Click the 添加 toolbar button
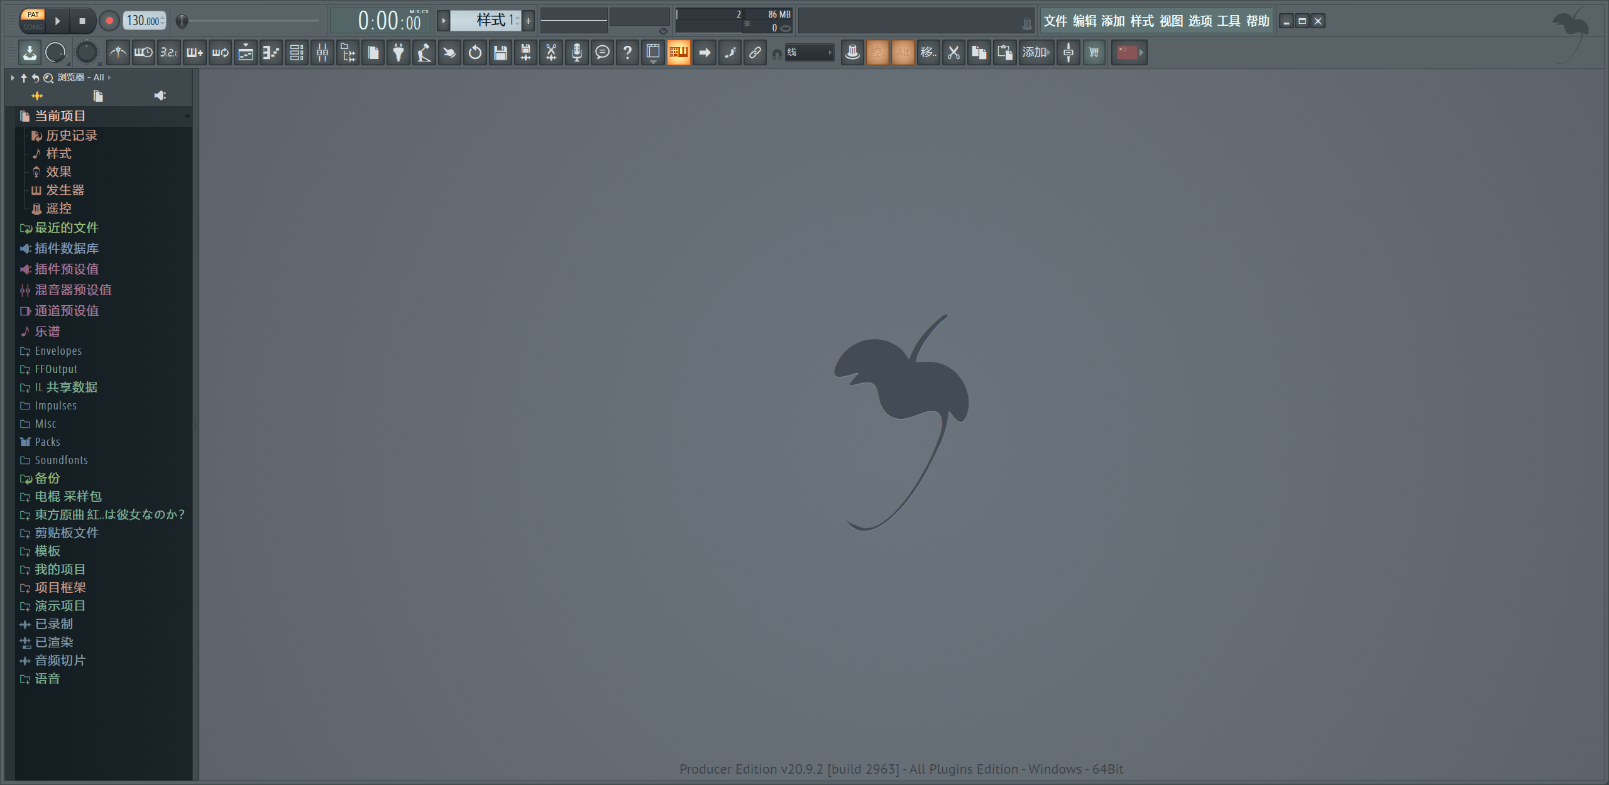Image resolution: width=1609 pixels, height=785 pixels. [x=1035, y=53]
